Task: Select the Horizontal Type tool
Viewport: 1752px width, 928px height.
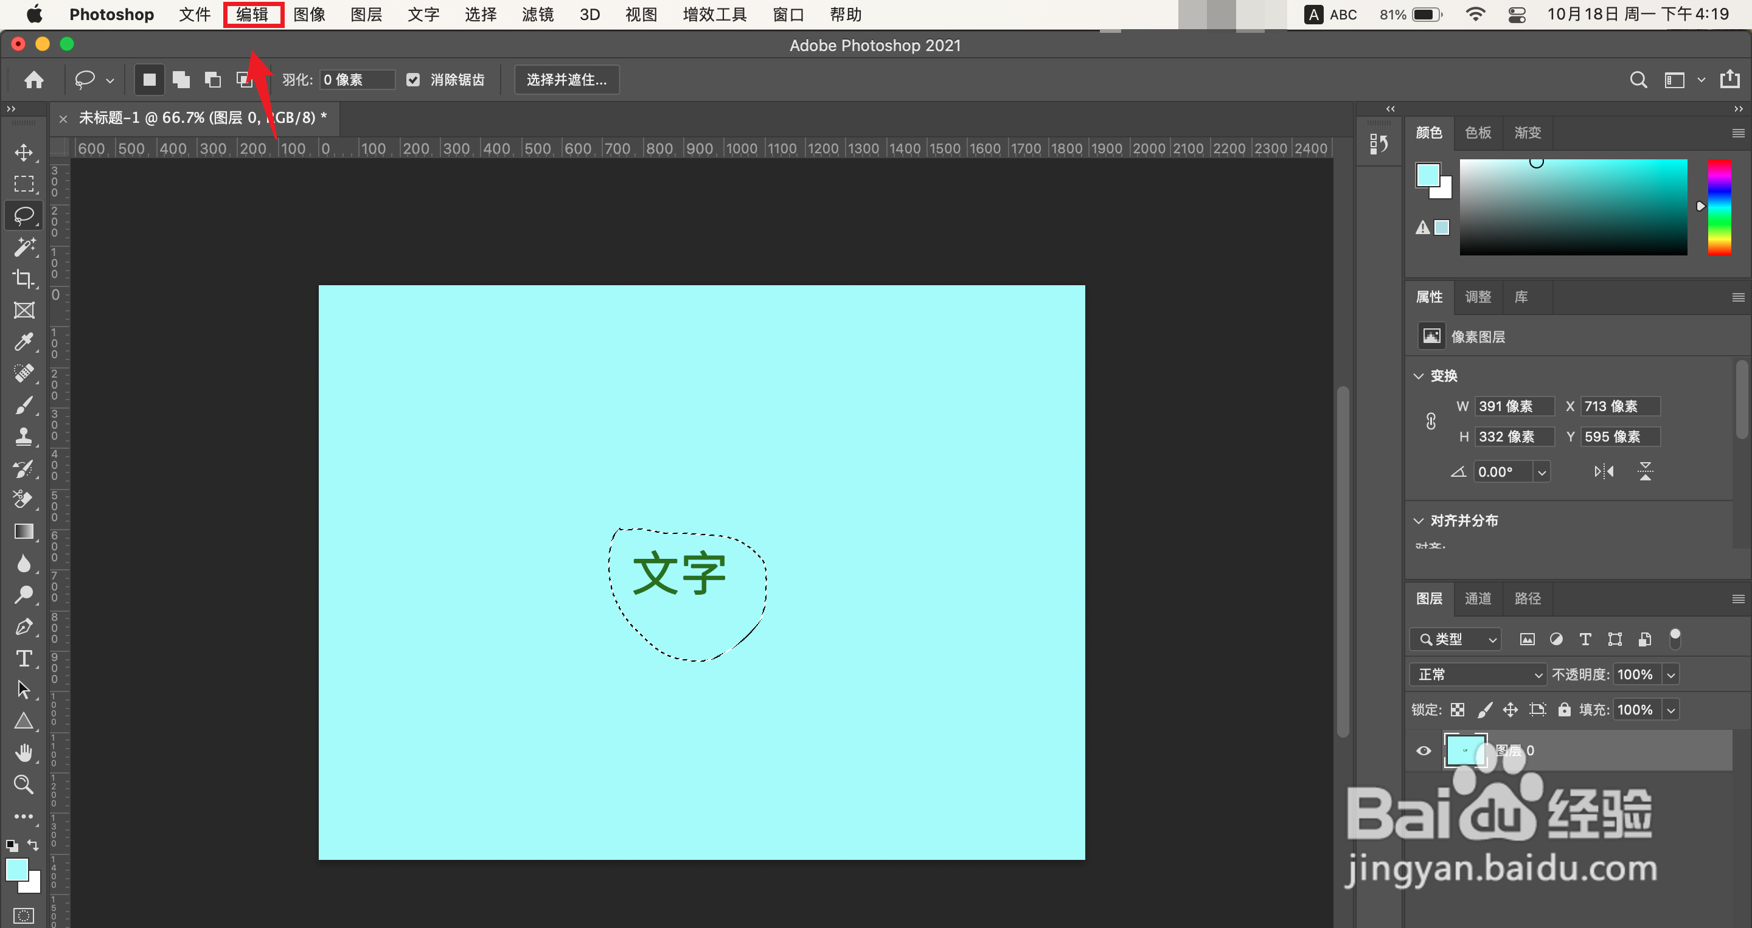Action: click(x=24, y=658)
